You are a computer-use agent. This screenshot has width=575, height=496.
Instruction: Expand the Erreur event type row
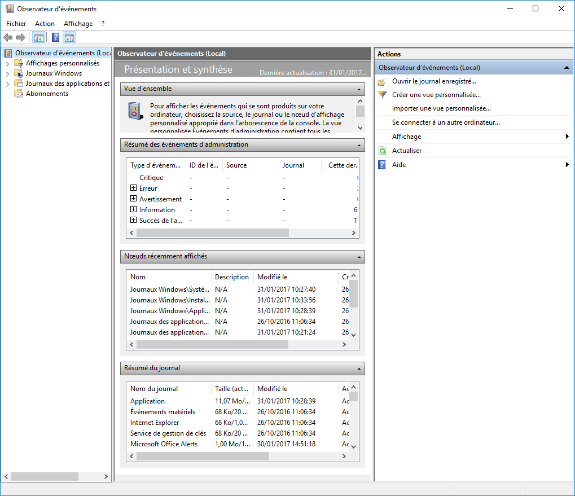[134, 188]
